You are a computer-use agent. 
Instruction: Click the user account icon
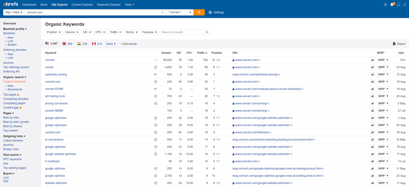[x=405, y=5]
